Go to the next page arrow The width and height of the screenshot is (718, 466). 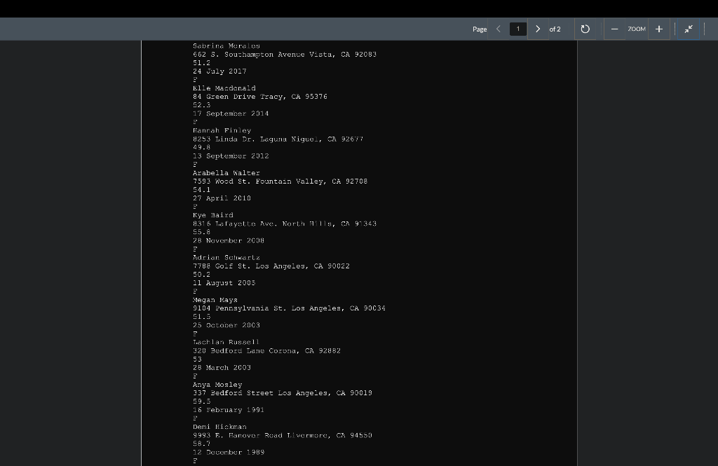point(538,29)
